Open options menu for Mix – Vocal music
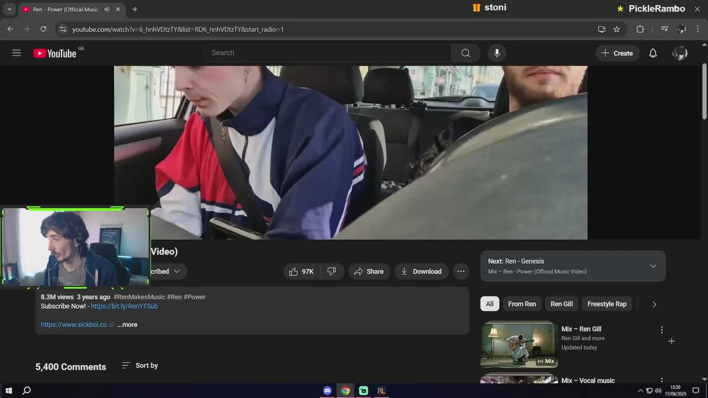This screenshot has height=398, width=708. 662,380
